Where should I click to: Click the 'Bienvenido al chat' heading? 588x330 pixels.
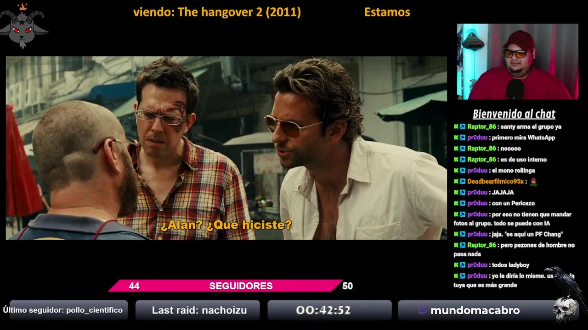click(514, 114)
